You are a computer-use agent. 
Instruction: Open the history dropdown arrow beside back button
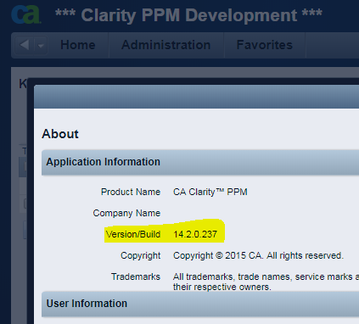pyautogui.click(x=41, y=45)
